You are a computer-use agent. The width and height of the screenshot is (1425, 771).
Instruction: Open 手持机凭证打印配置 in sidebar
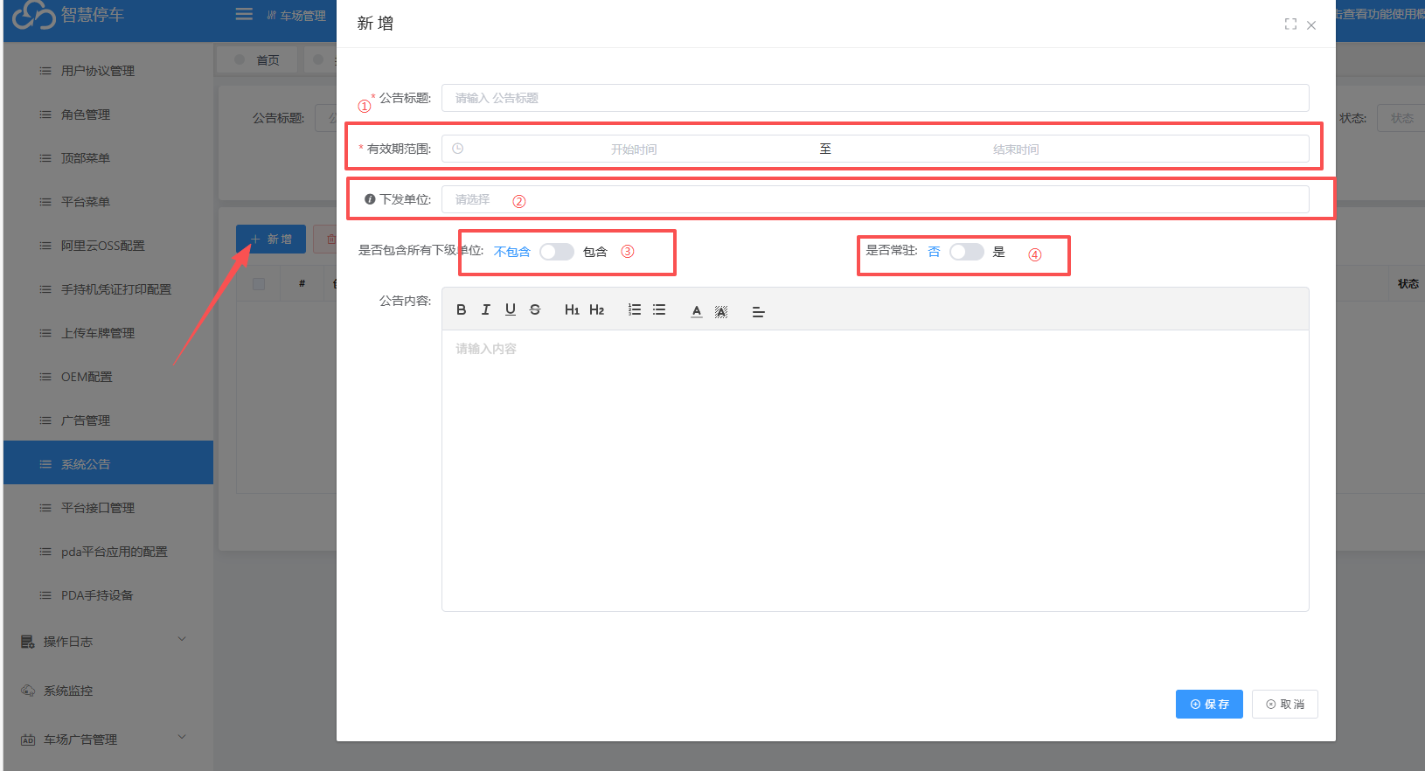click(x=108, y=289)
